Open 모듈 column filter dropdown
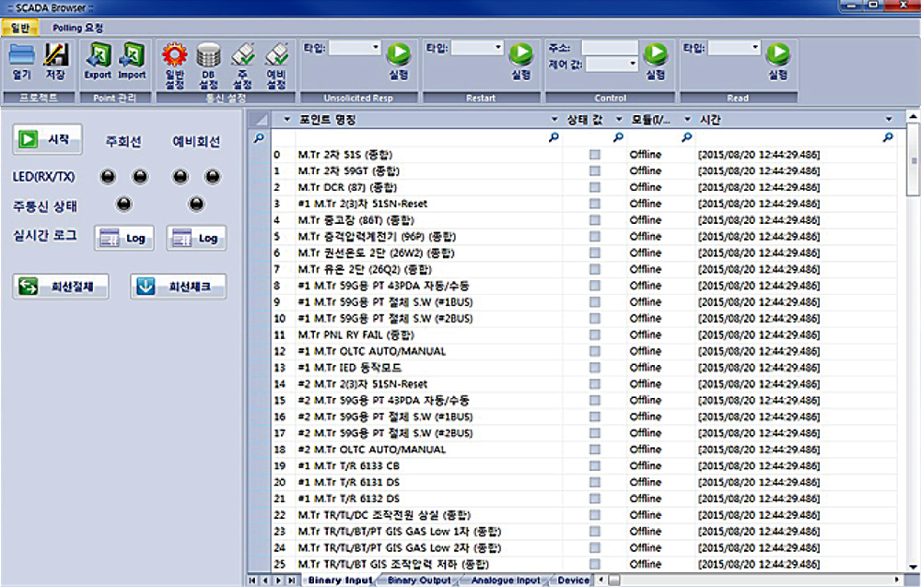The height and width of the screenshot is (587, 921). pyautogui.click(x=687, y=119)
